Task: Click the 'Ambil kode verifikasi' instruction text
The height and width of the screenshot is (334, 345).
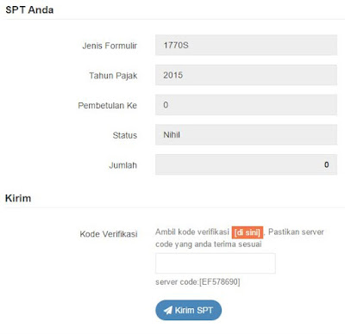Action: click(192, 232)
